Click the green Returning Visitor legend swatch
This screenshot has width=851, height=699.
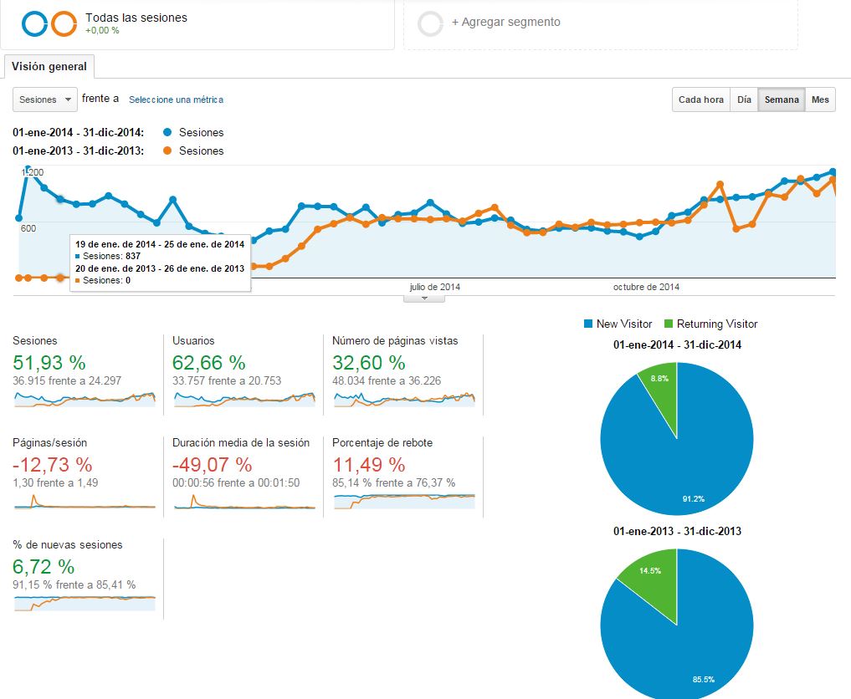coord(668,324)
